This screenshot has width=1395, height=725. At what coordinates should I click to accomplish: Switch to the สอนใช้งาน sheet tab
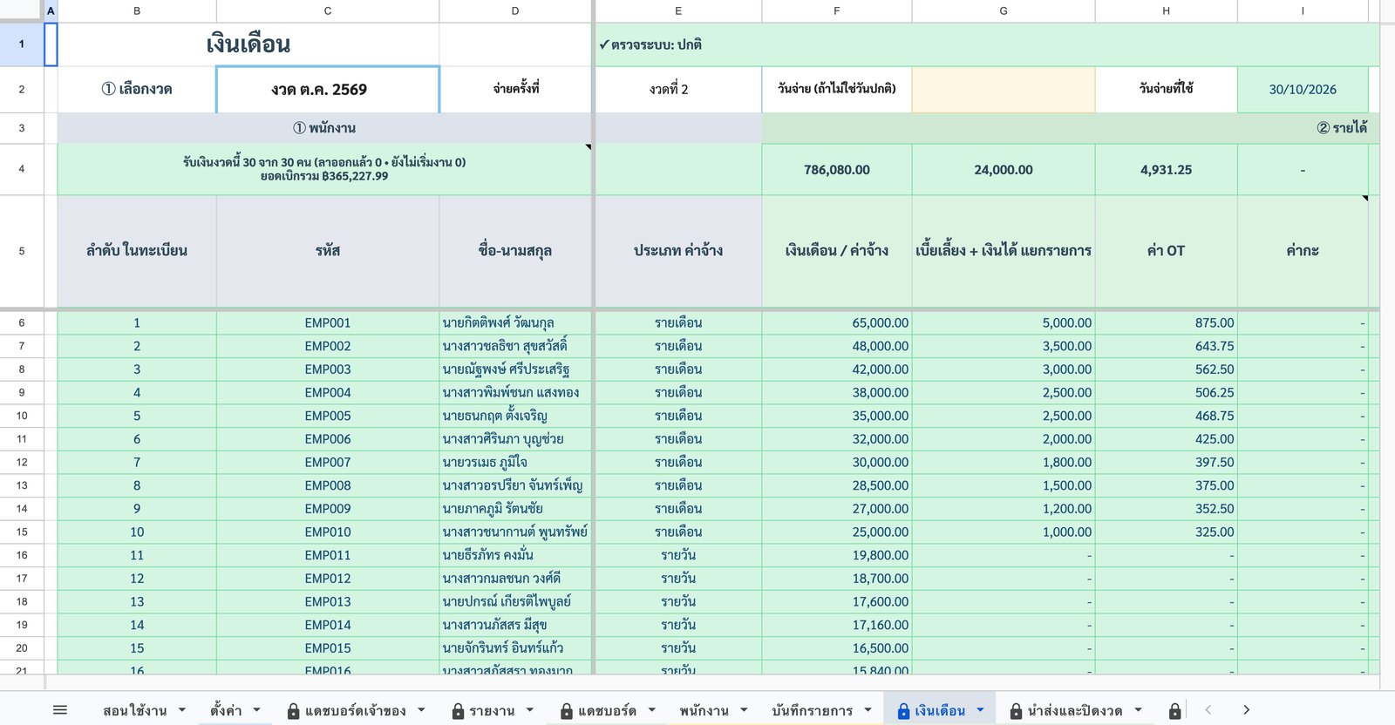134,711
